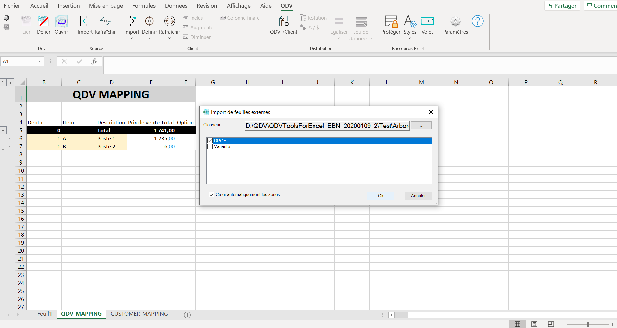Click the Inclus command
617x328 pixels.
(193, 18)
